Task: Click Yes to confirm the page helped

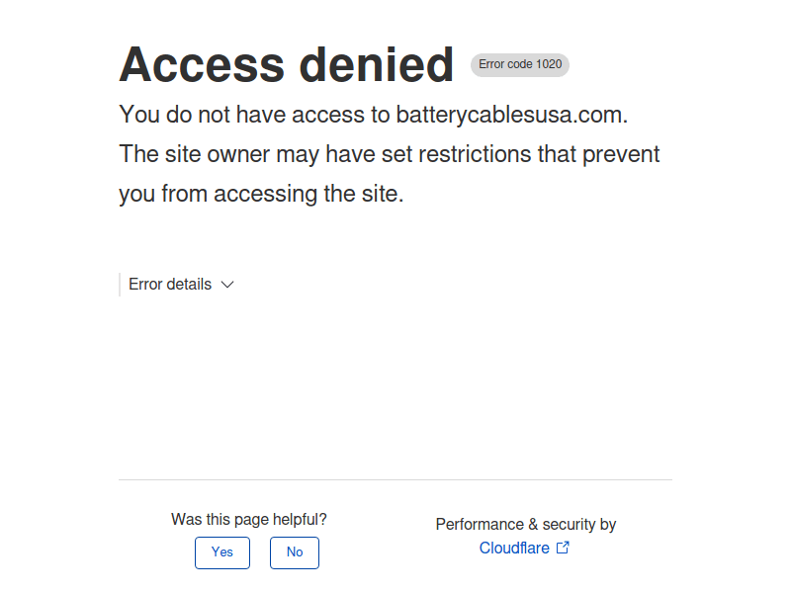Action: coord(221,552)
